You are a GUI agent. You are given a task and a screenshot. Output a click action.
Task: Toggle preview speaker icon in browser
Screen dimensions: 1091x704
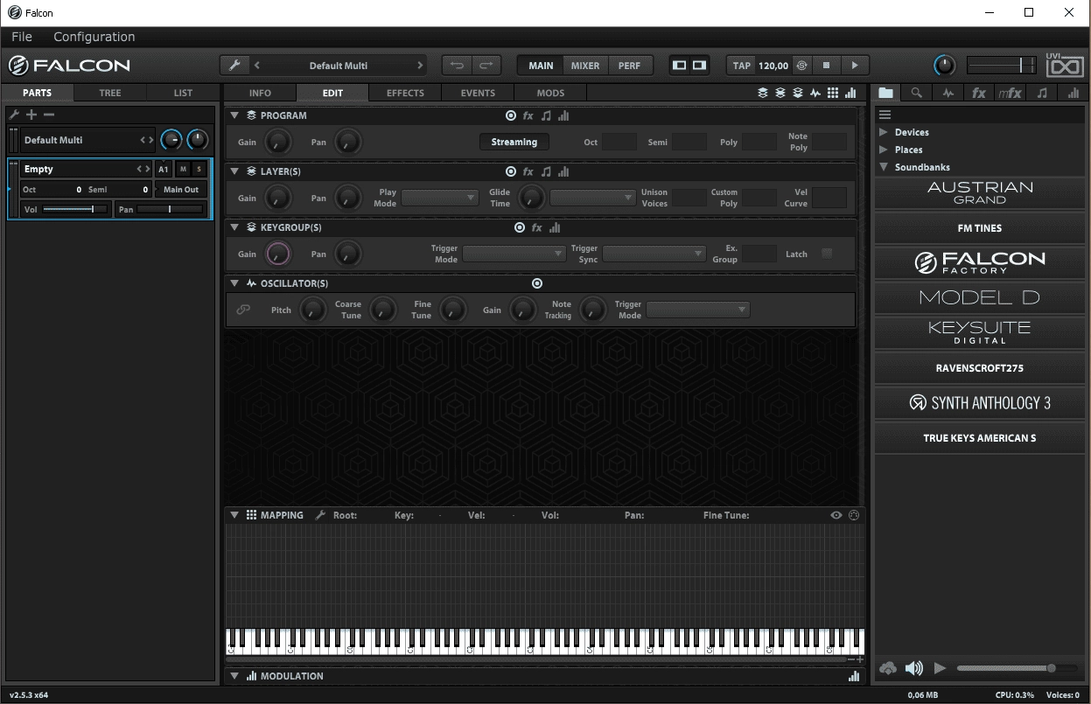pyautogui.click(x=914, y=668)
